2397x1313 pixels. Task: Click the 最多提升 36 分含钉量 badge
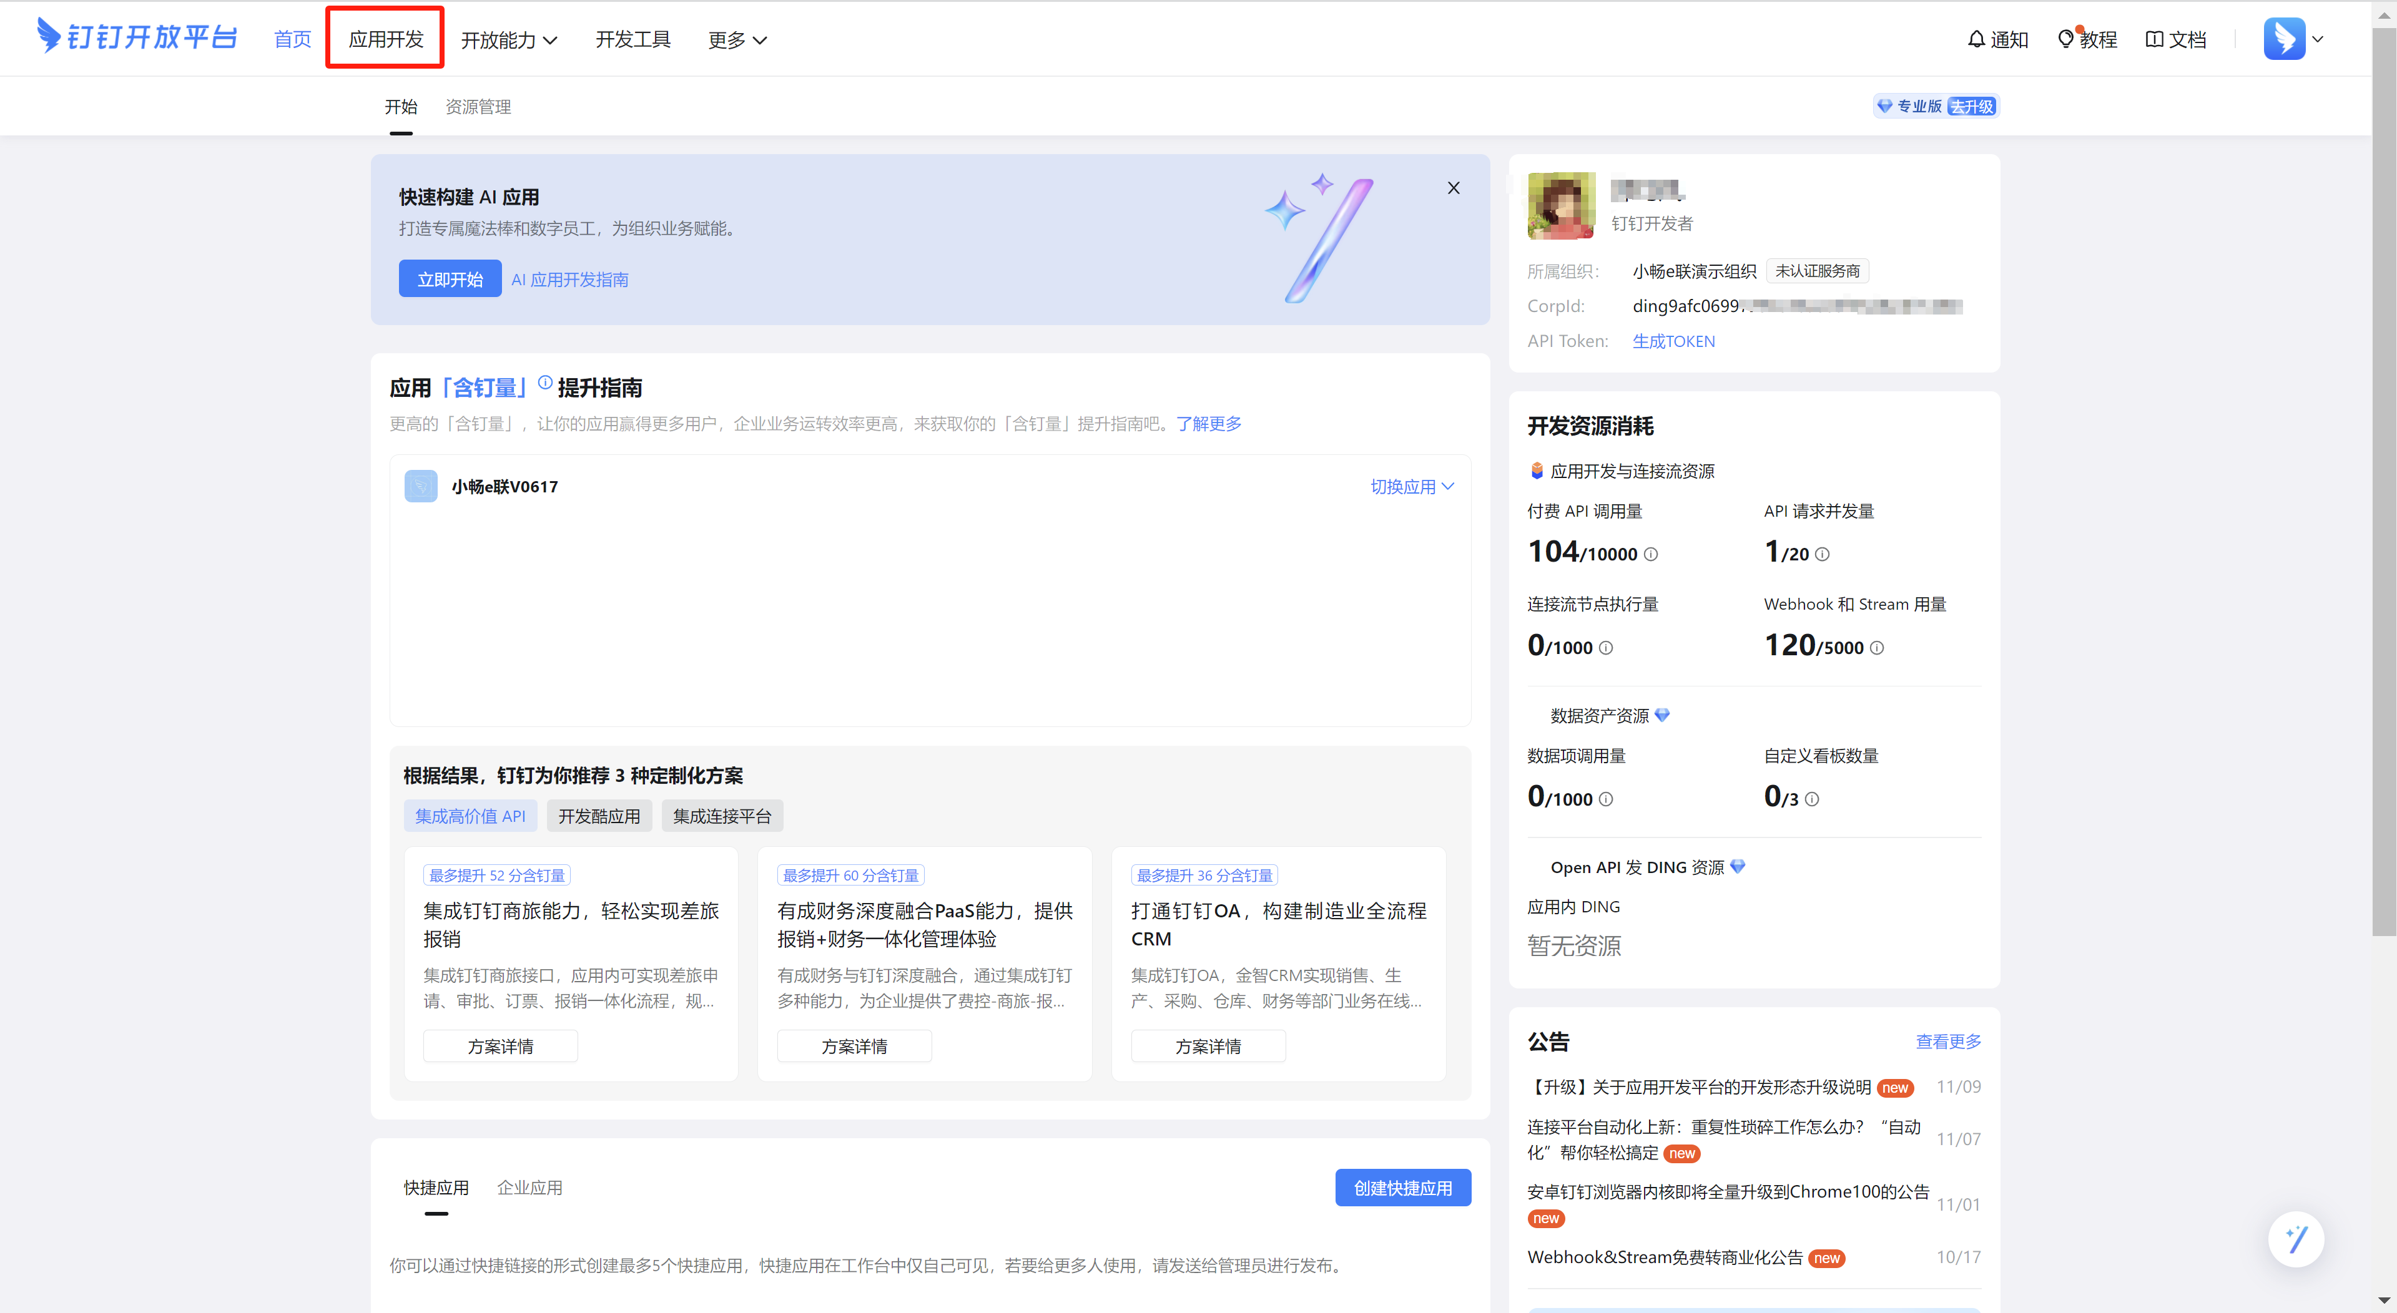tap(1204, 875)
